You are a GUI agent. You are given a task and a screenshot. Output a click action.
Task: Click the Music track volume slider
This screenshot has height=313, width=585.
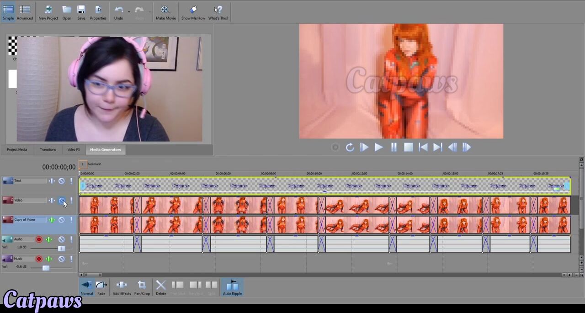[46, 268]
